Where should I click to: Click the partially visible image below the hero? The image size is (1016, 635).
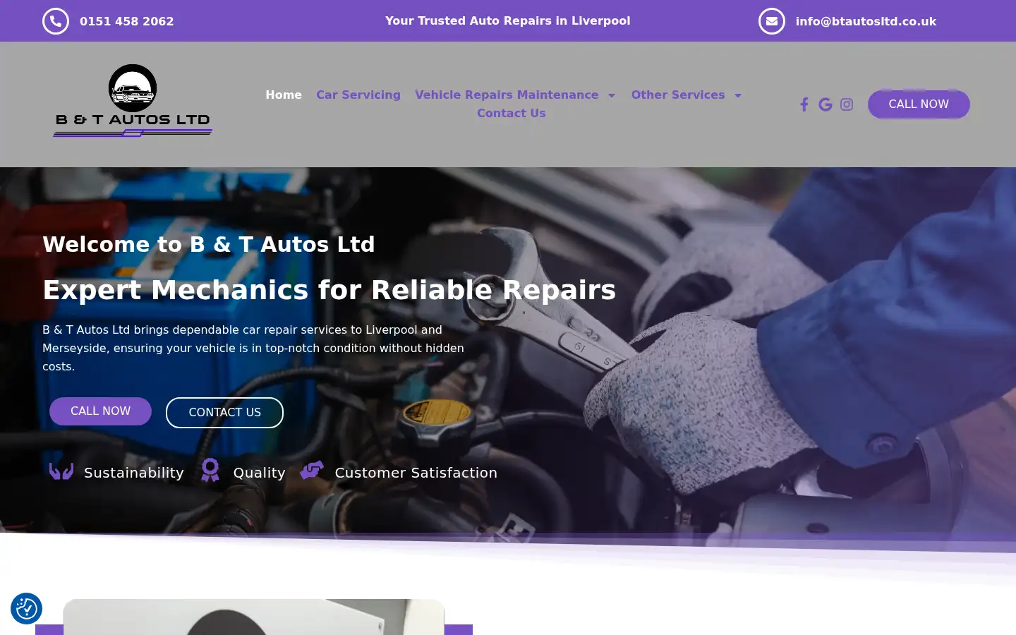click(x=254, y=617)
